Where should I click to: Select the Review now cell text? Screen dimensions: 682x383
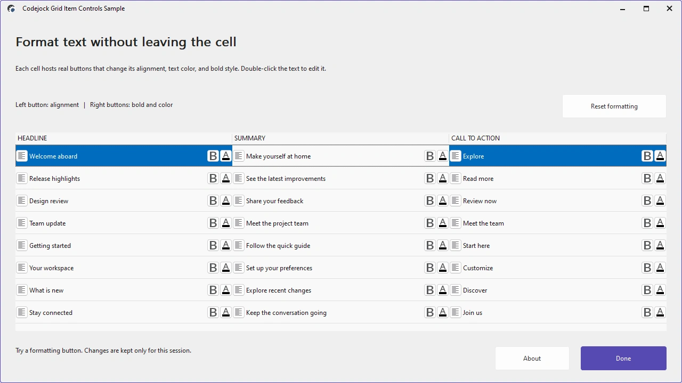480,201
